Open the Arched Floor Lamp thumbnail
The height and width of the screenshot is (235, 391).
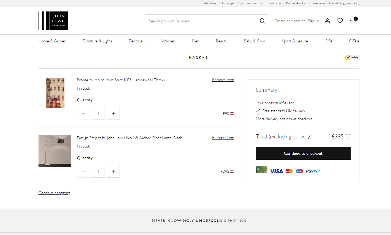click(x=55, y=151)
